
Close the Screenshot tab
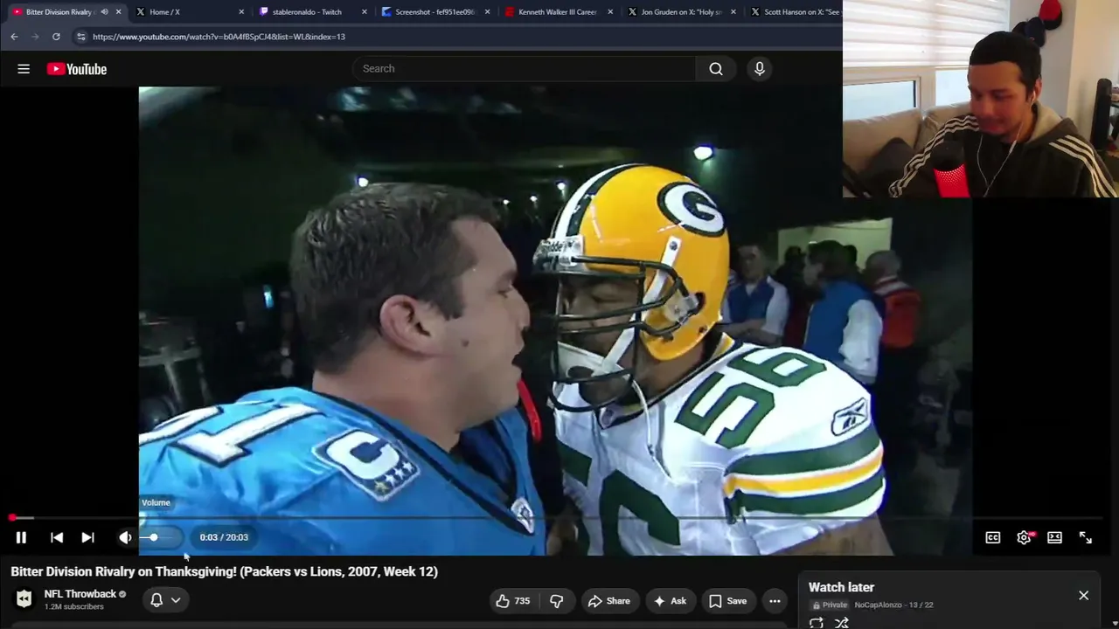coord(487,12)
